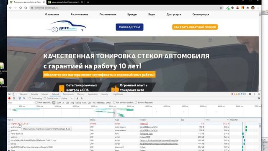Switch to the Console tab
The image size is (268, 151).
[x=34, y=94]
